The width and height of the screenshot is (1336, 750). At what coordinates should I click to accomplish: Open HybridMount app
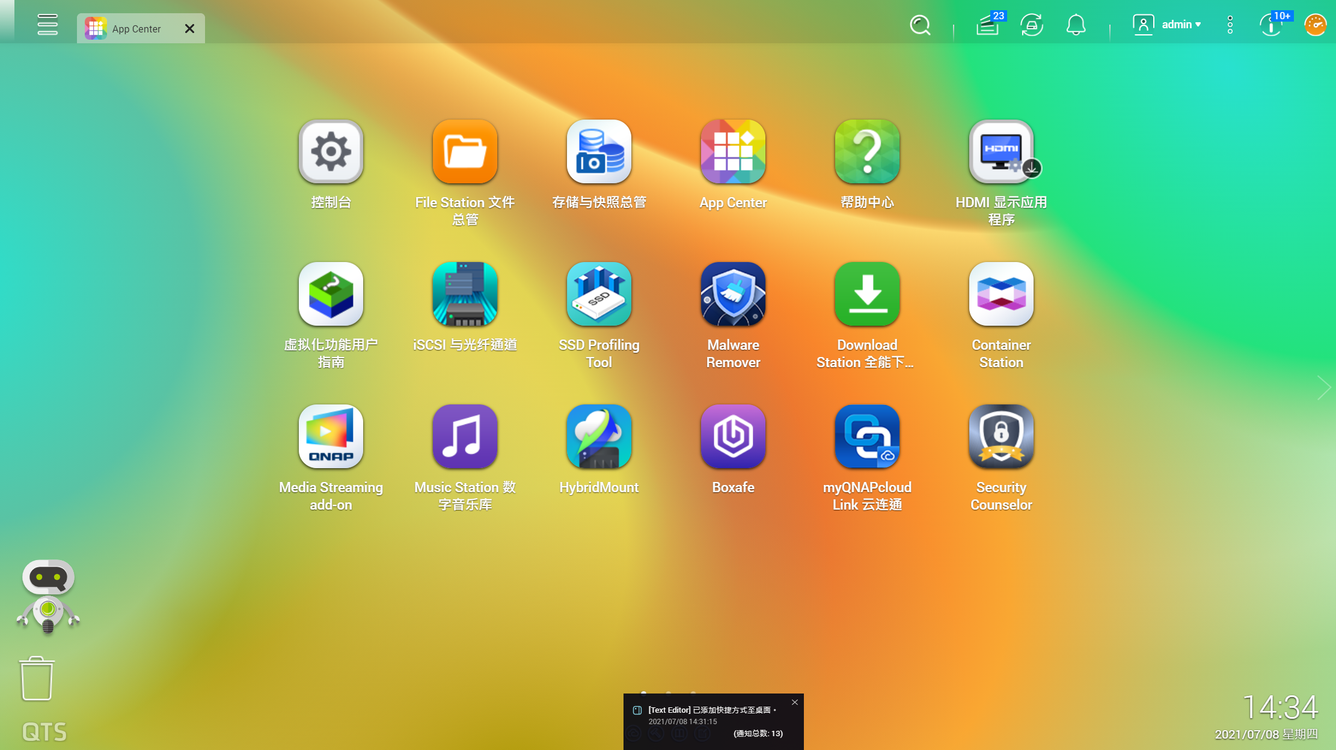[x=599, y=436]
